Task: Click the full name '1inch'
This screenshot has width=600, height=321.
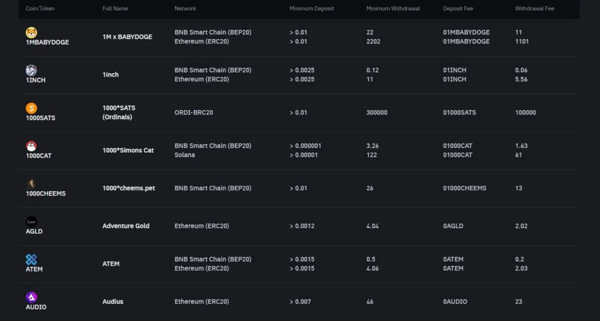Action: 111,75
